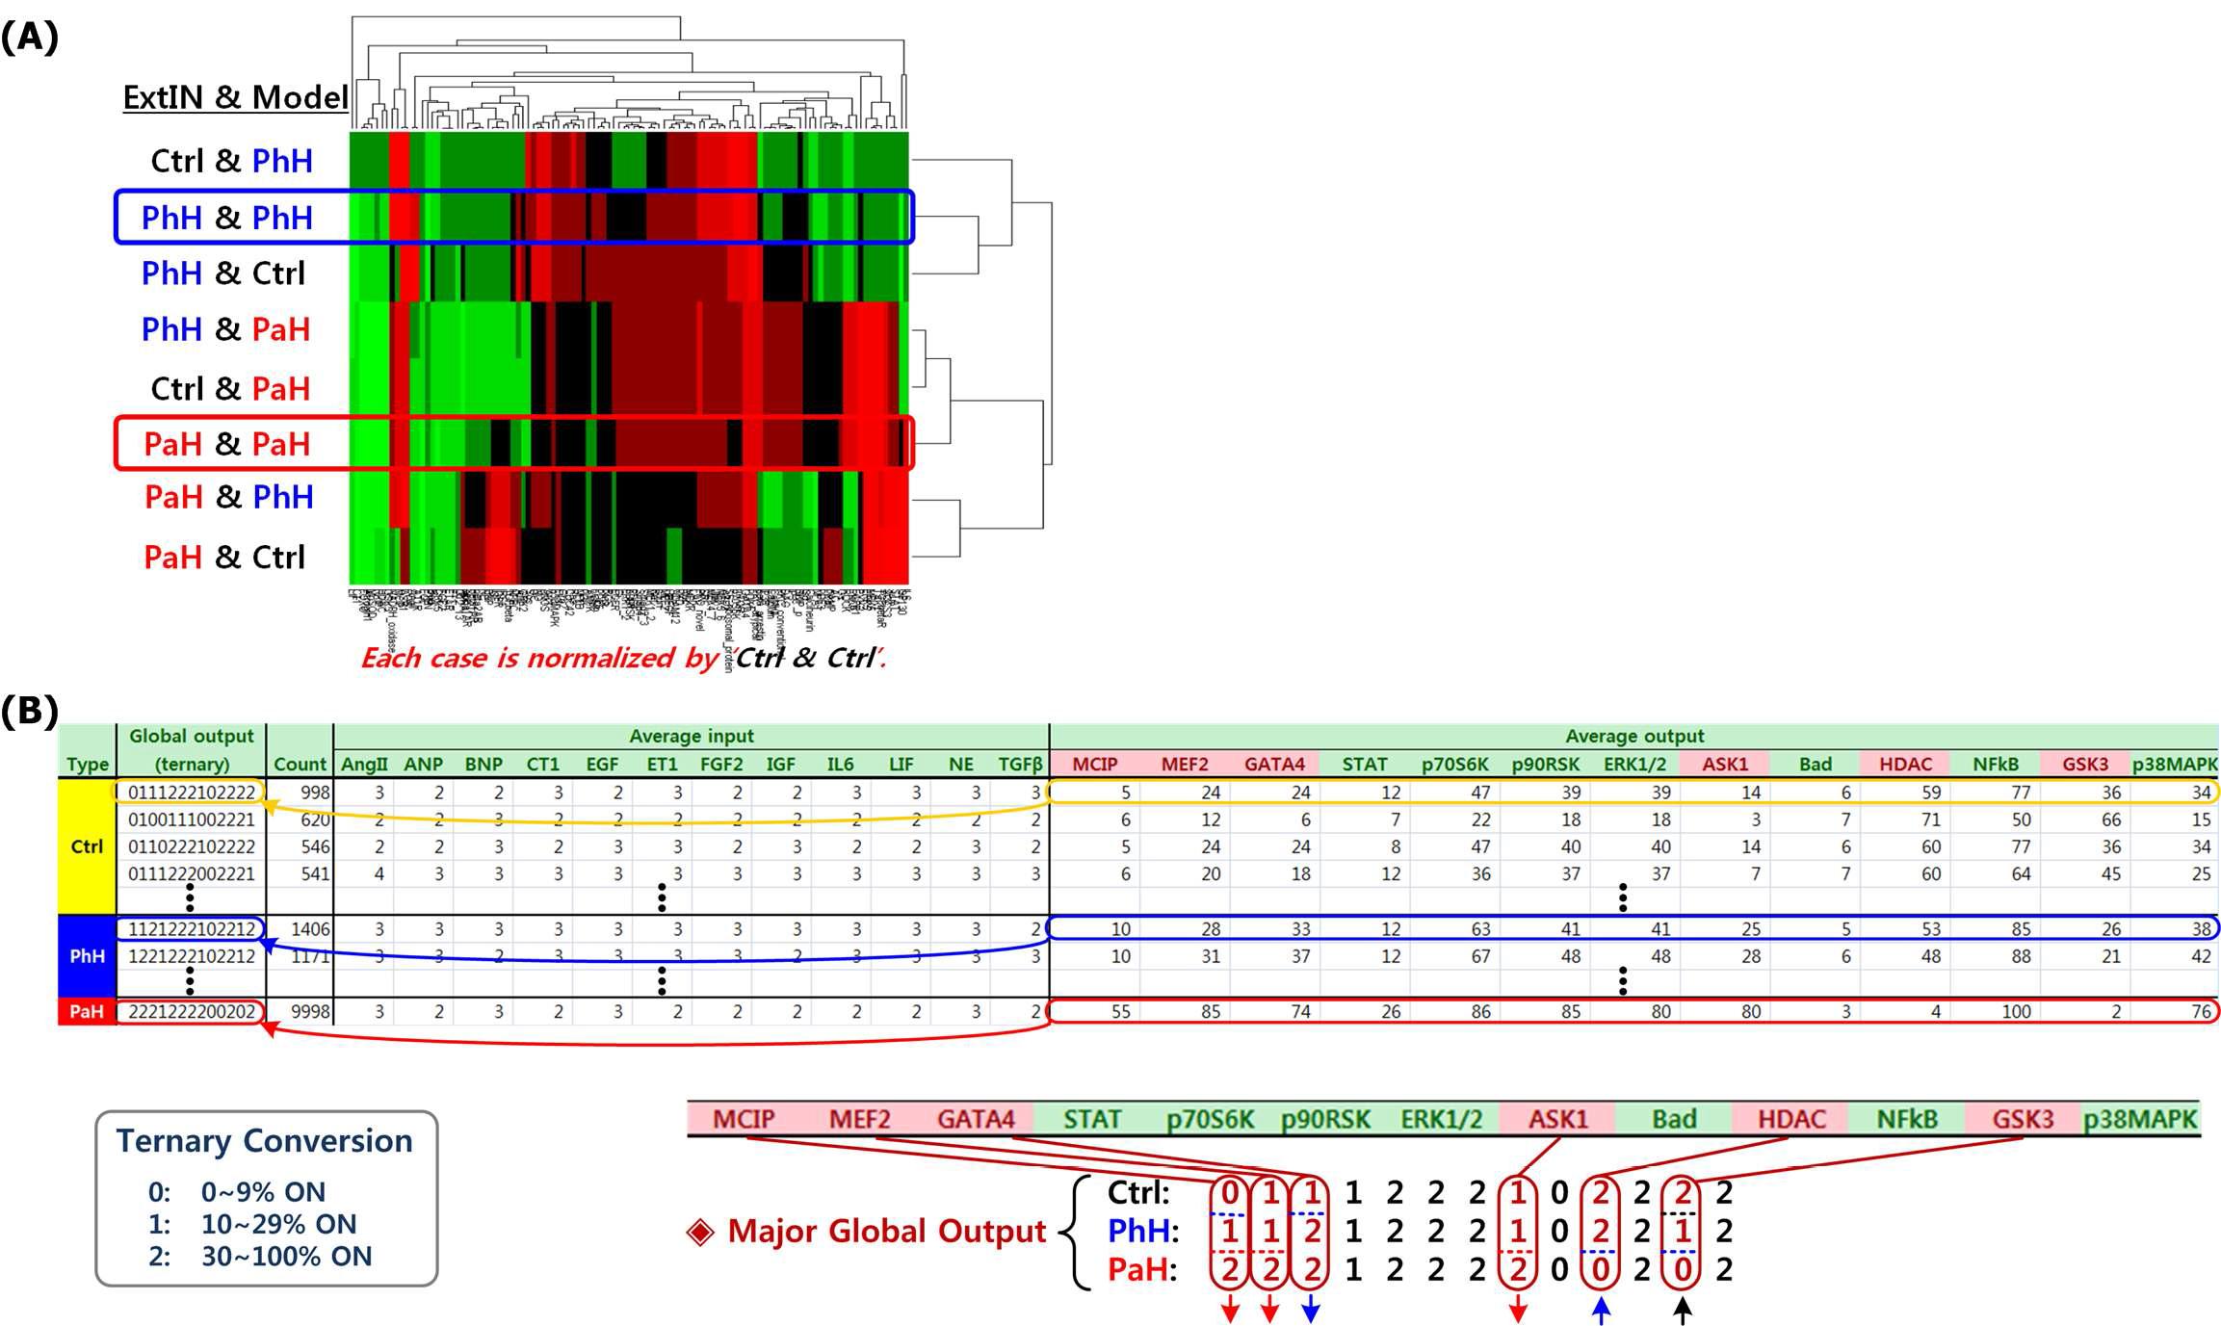2221x1326 pixels.
Task: Select global output cell '0100111002221'
Action: click(192, 819)
